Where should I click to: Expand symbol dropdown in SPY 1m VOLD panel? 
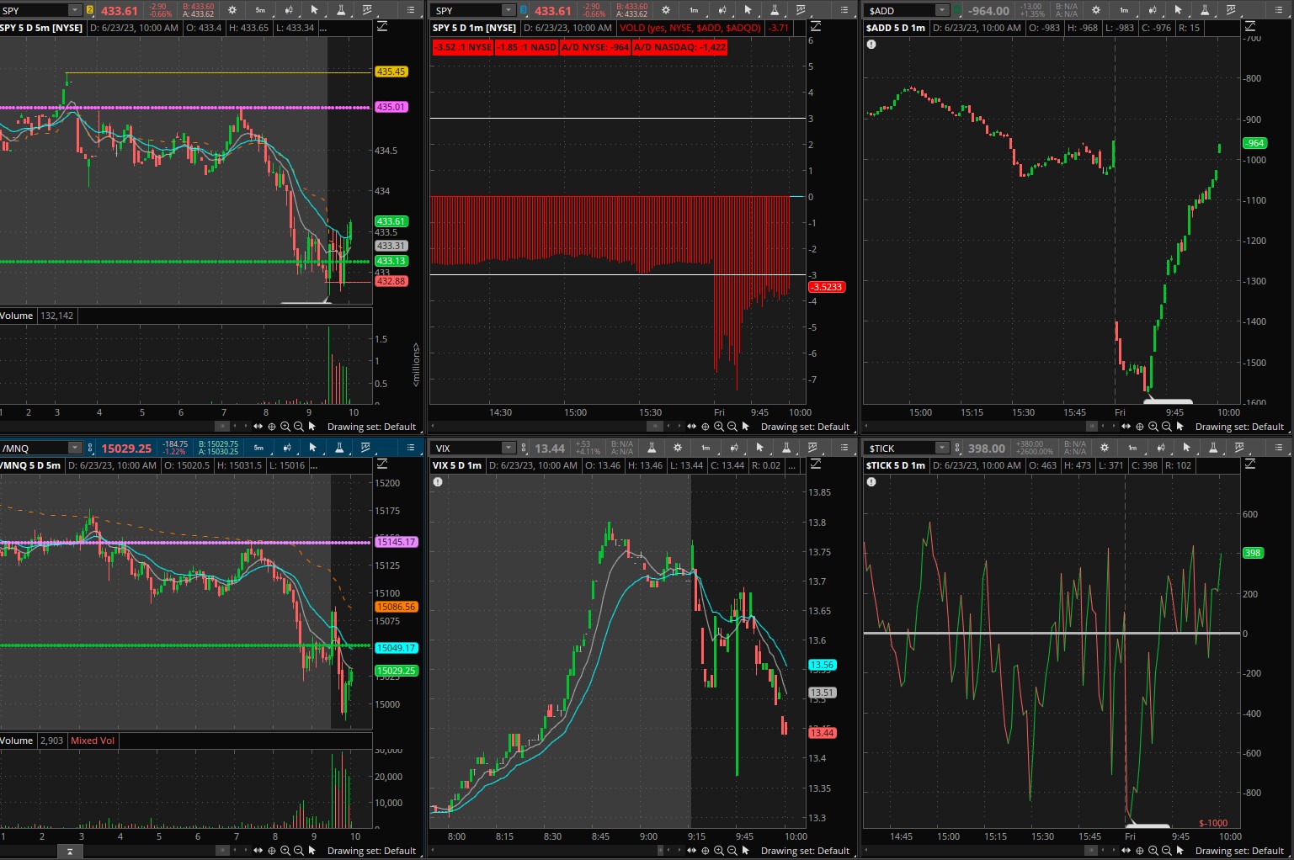point(509,10)
